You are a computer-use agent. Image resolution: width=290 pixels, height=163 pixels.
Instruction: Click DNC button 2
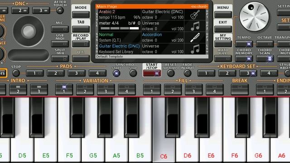point(20,10)
